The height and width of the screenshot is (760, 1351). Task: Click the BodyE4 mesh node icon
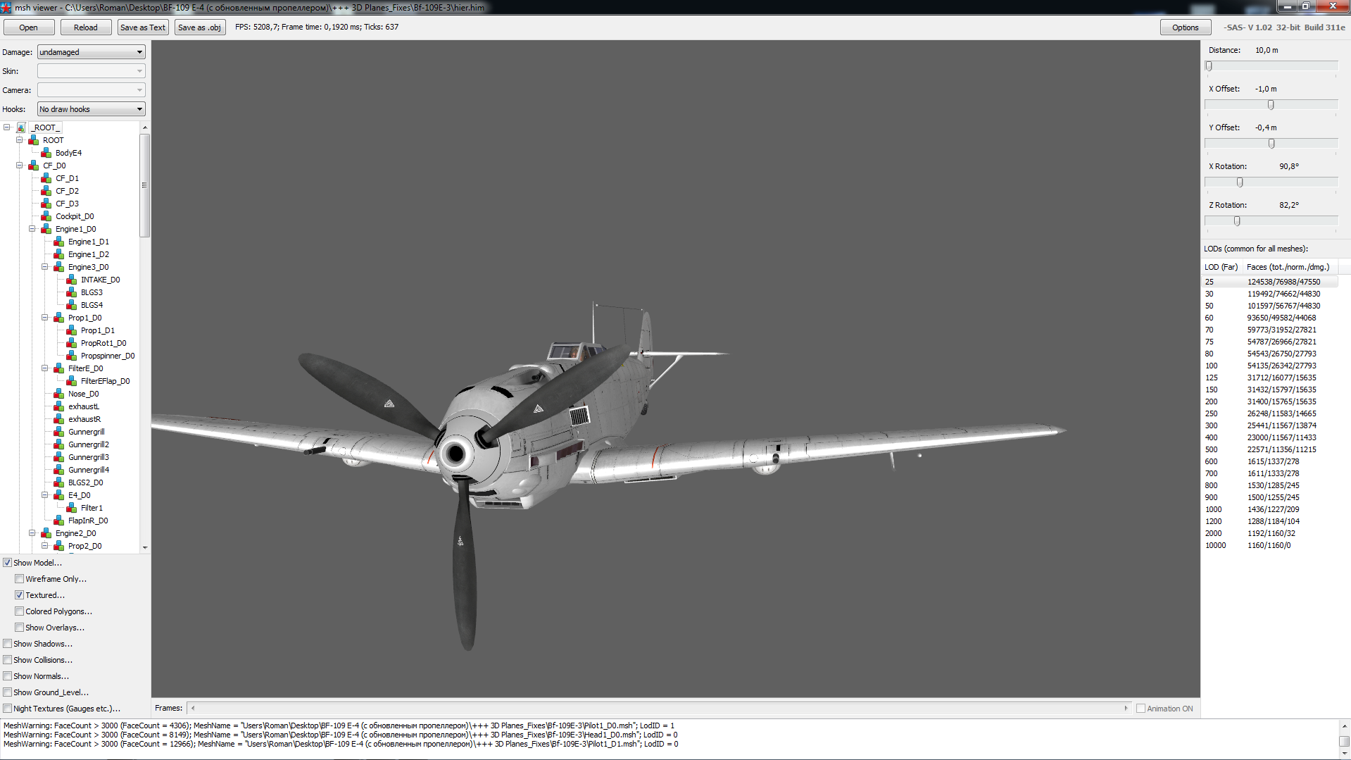point(46,153)
